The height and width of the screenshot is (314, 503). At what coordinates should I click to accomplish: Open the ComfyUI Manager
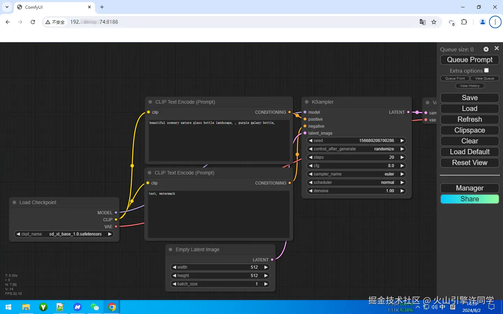tap(470, 188)
